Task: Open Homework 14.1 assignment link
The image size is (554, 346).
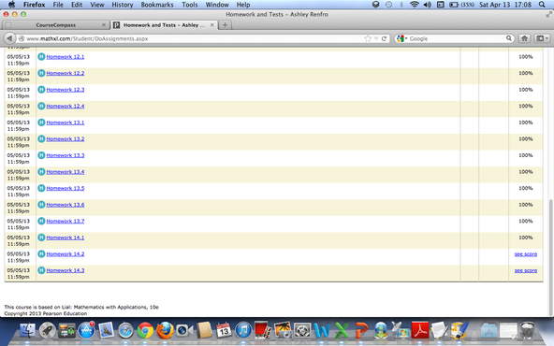Action: coord(66,238)
